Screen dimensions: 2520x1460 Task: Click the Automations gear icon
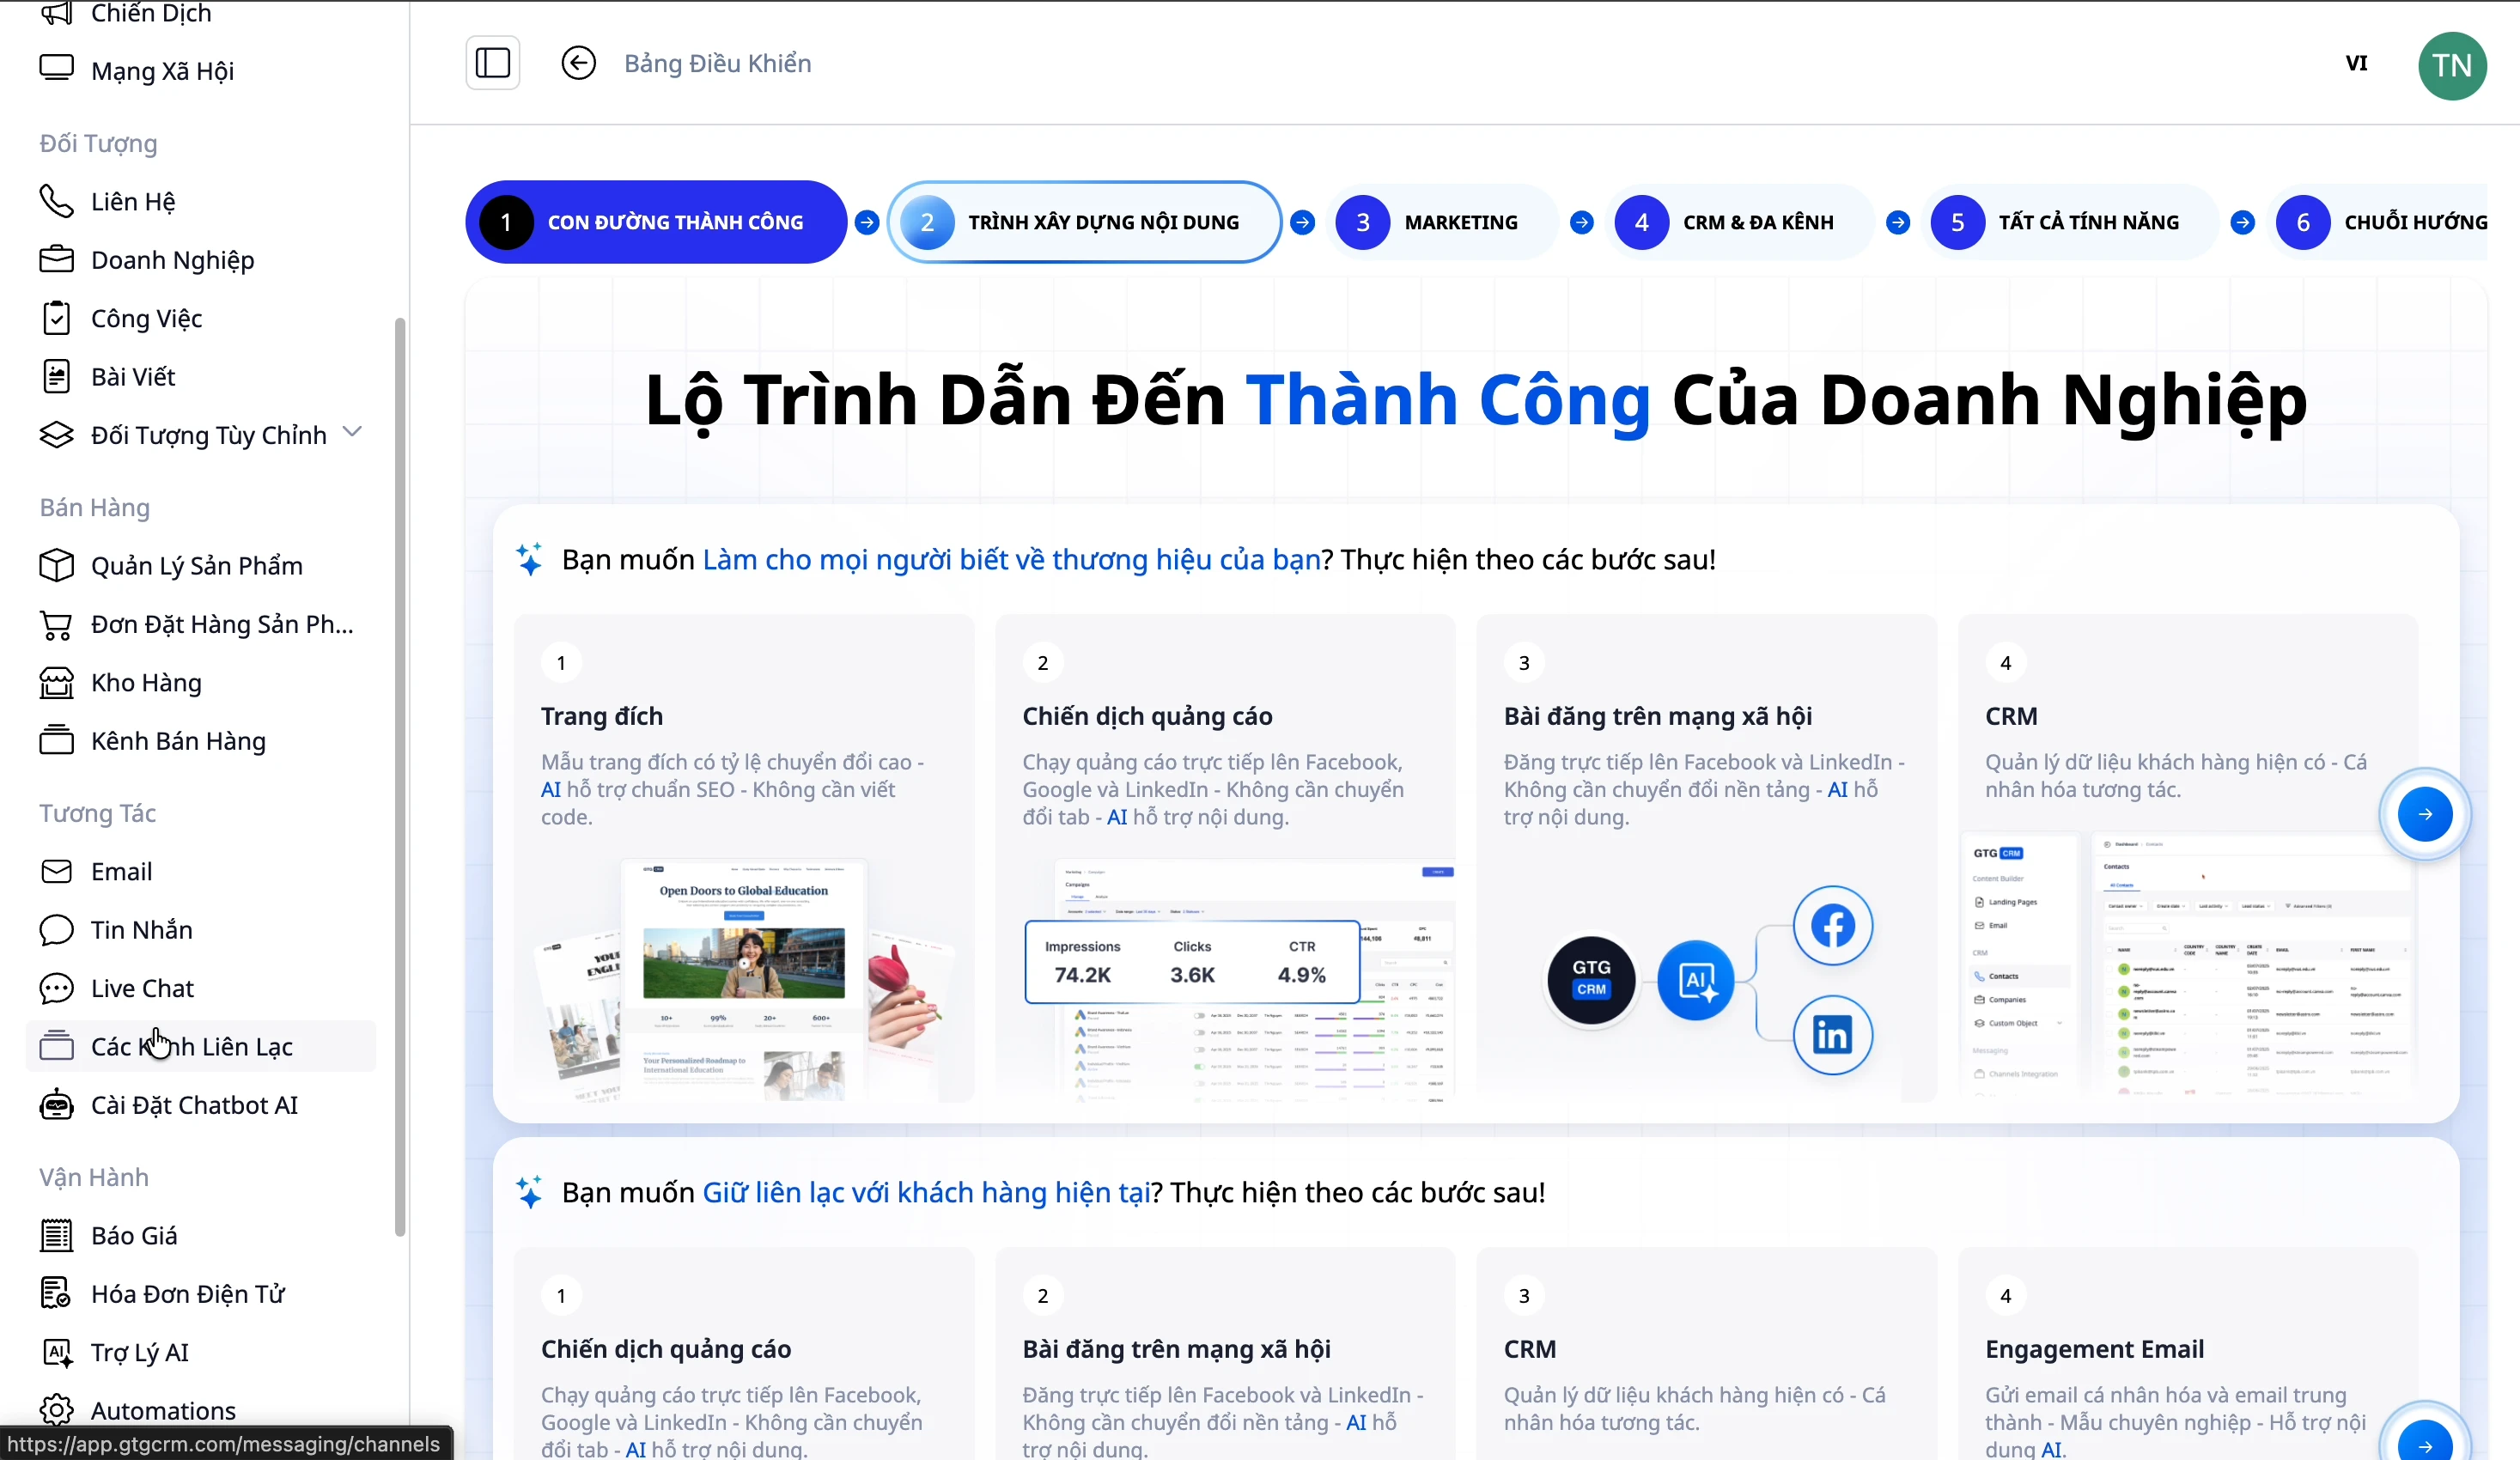(x=57, y=1410)
